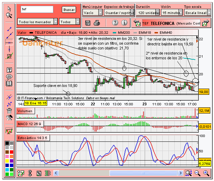This screenshot has height=181, width=214.
Task: Pick the orange color swatch
Action: (x=12, y=156)
